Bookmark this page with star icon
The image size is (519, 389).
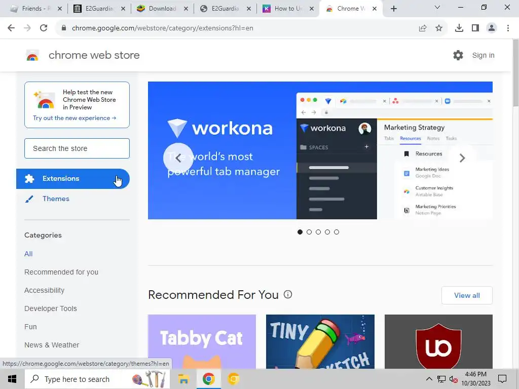(439, 28)
